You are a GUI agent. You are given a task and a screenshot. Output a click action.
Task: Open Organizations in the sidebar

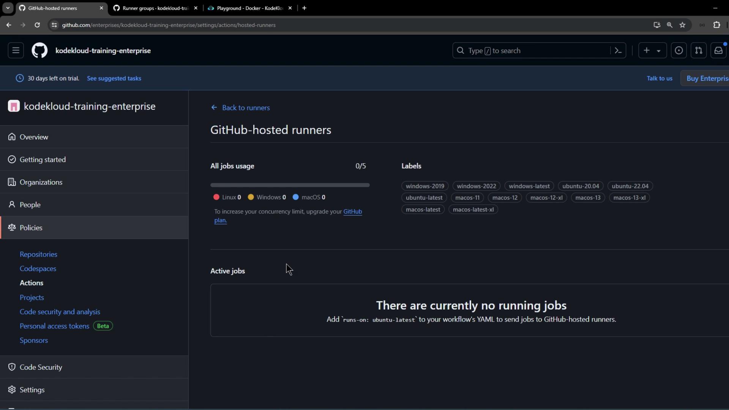tap(41, 182)
